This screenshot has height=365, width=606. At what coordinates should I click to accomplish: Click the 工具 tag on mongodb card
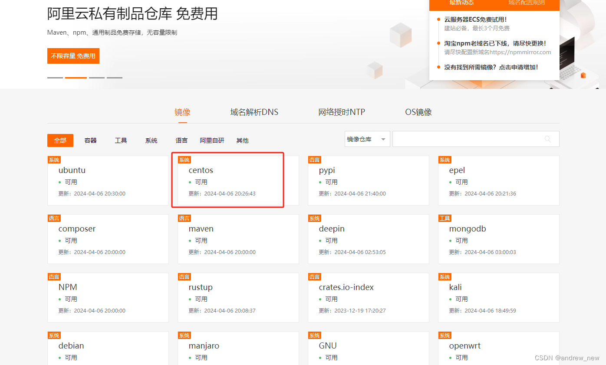tap(445, 218)
